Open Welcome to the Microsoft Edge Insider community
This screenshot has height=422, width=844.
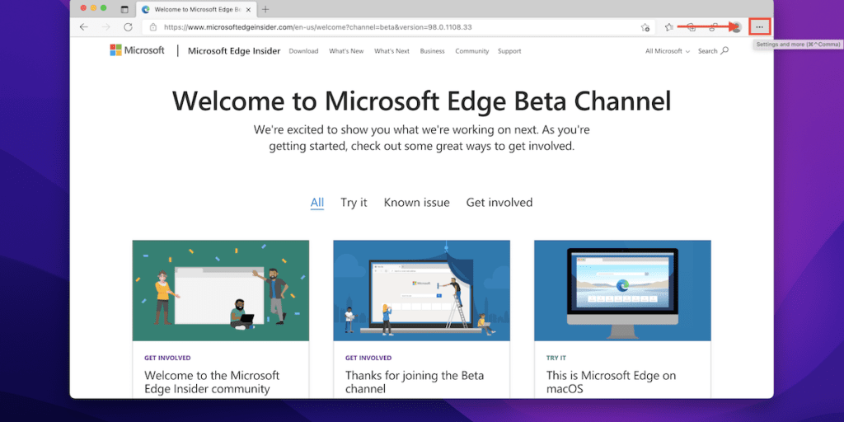coord(212,382)
